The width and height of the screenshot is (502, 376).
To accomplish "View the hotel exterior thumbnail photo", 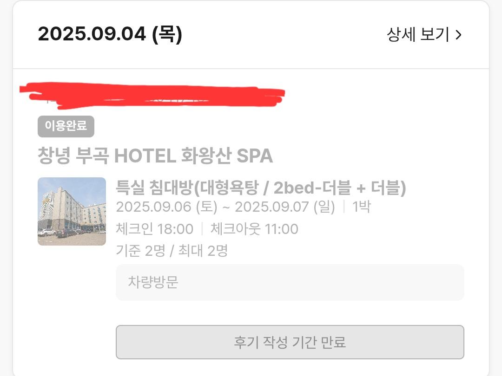I will (x=72, y=211).
